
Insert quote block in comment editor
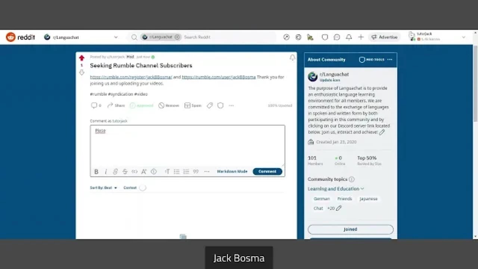pyautogui.click(x=196, y=171)
